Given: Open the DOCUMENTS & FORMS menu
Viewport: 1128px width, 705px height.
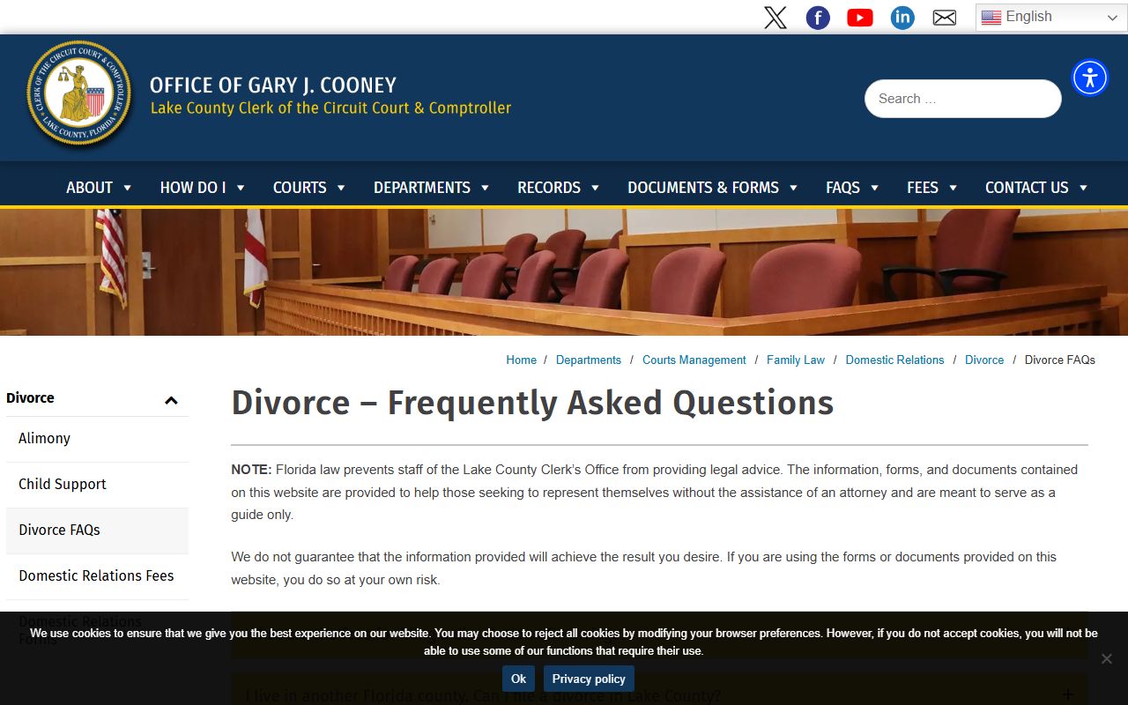Looking at the screenshot, I should coord(712,187).
